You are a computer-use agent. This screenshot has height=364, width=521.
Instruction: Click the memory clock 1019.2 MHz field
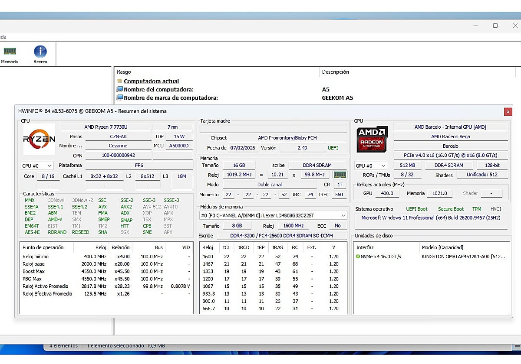[239, 175]
